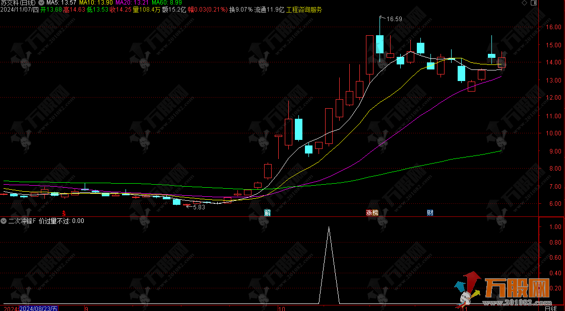Click the tall red candlestick reaching 15.5
Screen dimensions: 565x311
pyautogui.click(x=369, y=55)
